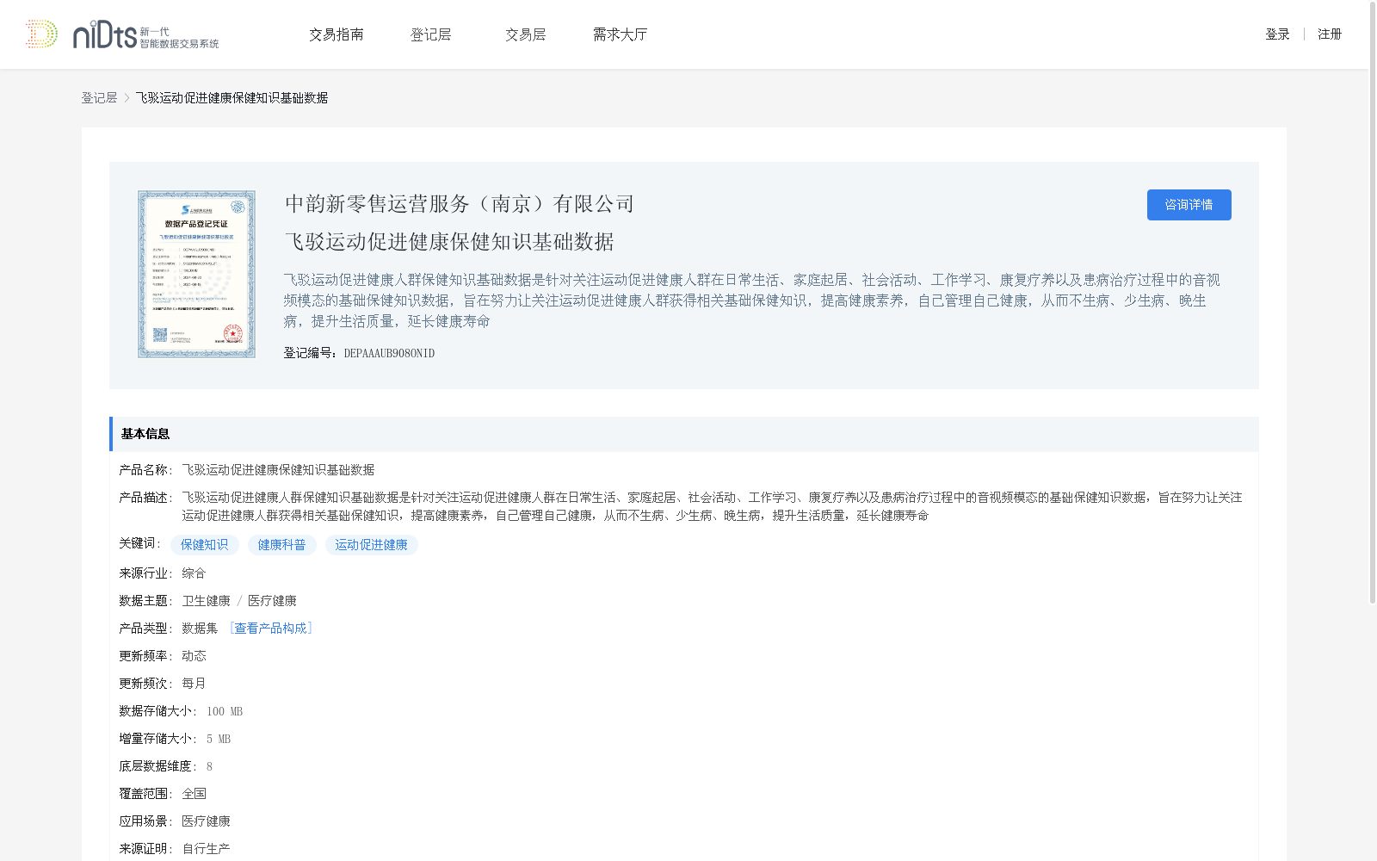Screen dimensions: 1377x861
Task: Select the 运动促进健康 keyword tag
Action: 372,545
